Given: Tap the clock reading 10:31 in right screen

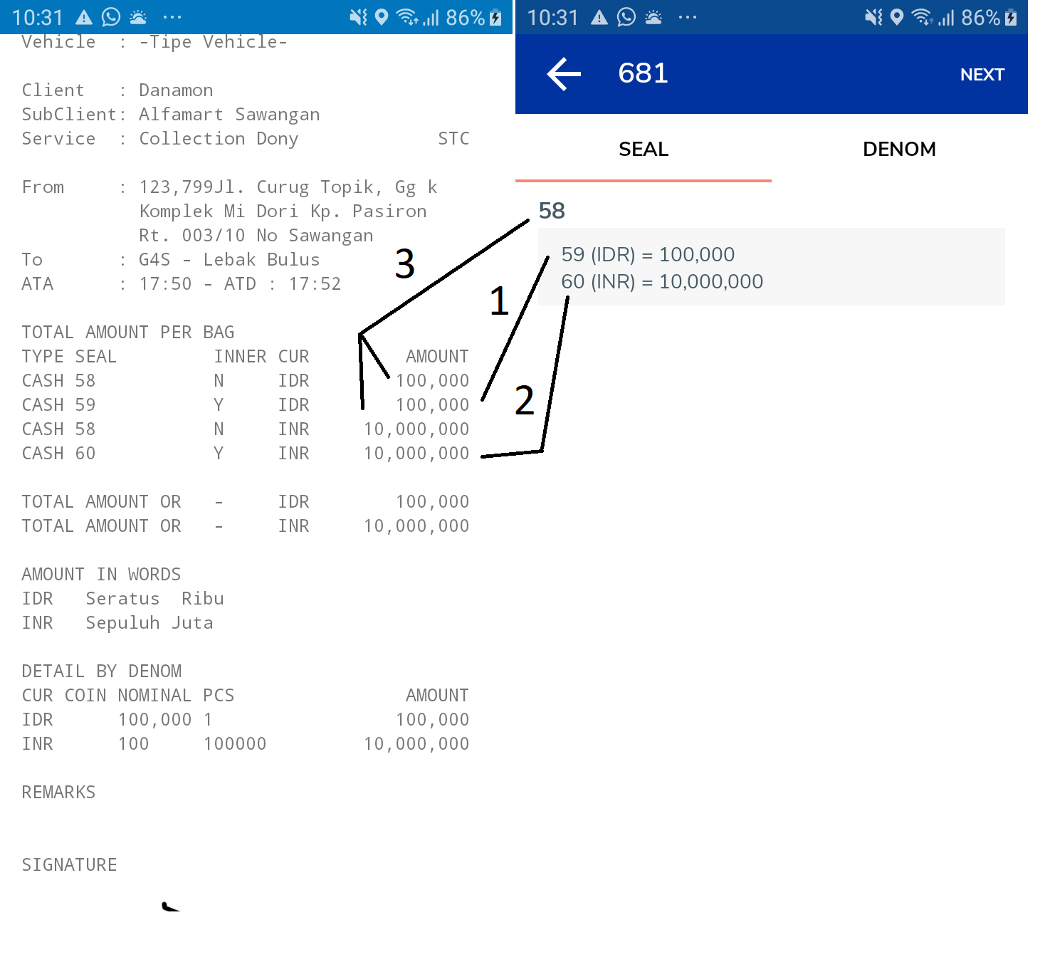Looking at the screenshot, I should coord(553,18).
